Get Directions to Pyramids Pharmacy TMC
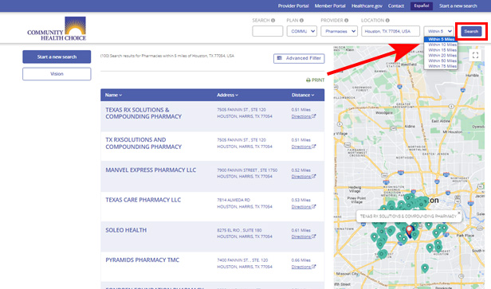 coord(304,268)
